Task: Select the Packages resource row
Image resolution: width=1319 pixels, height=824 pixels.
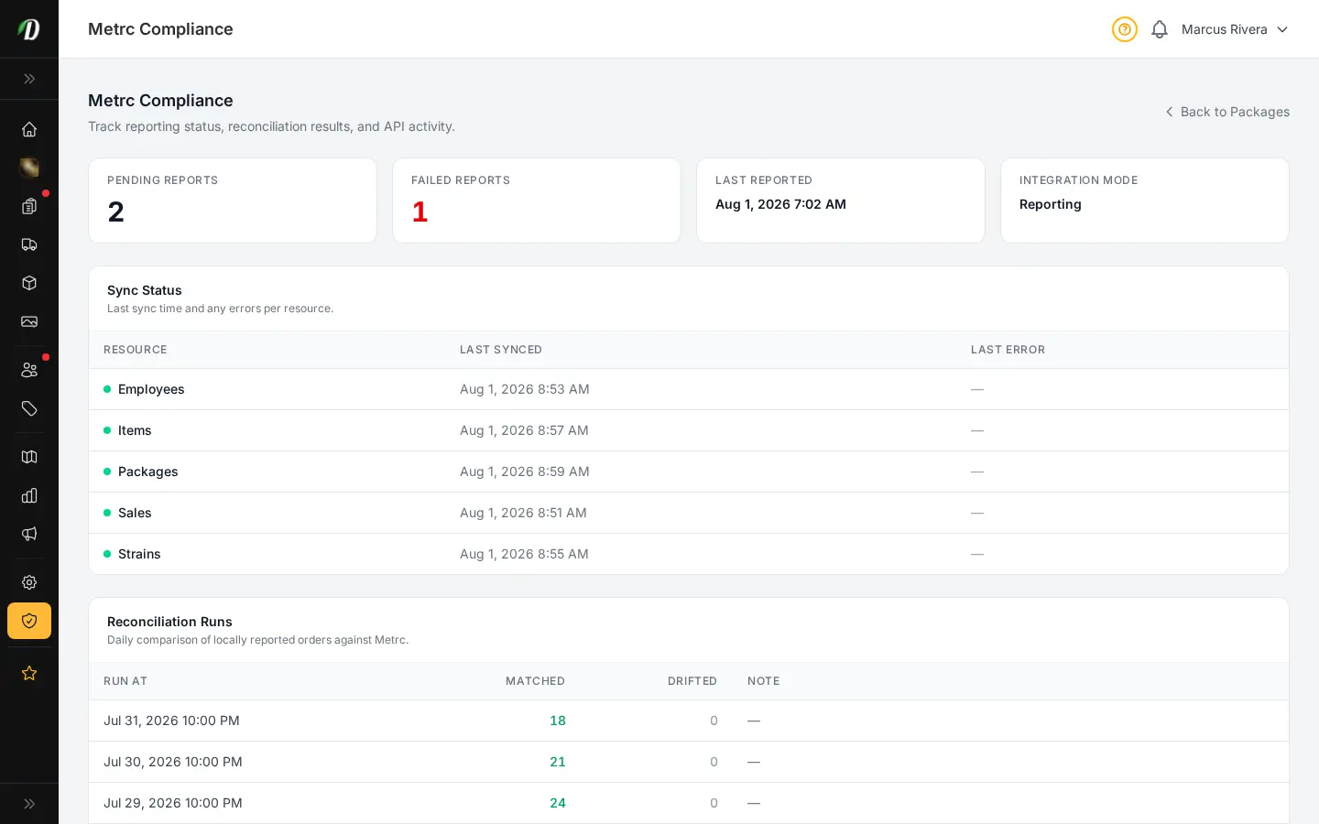Action: pyautogui.click(x=689, y=472)
